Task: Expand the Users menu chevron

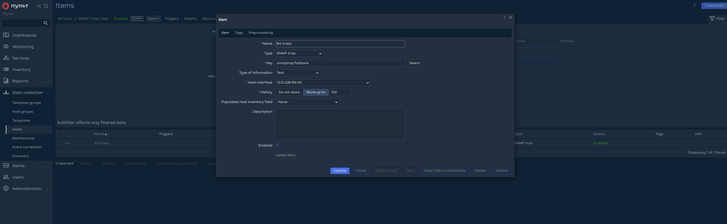Action: 48,178
